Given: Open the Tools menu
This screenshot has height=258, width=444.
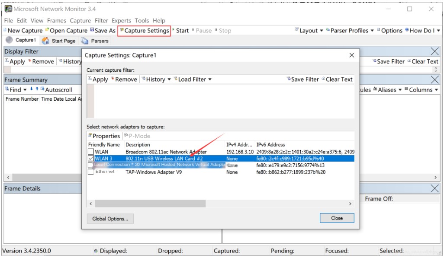Looking at the screenshot, I should (x=142, y=20).
